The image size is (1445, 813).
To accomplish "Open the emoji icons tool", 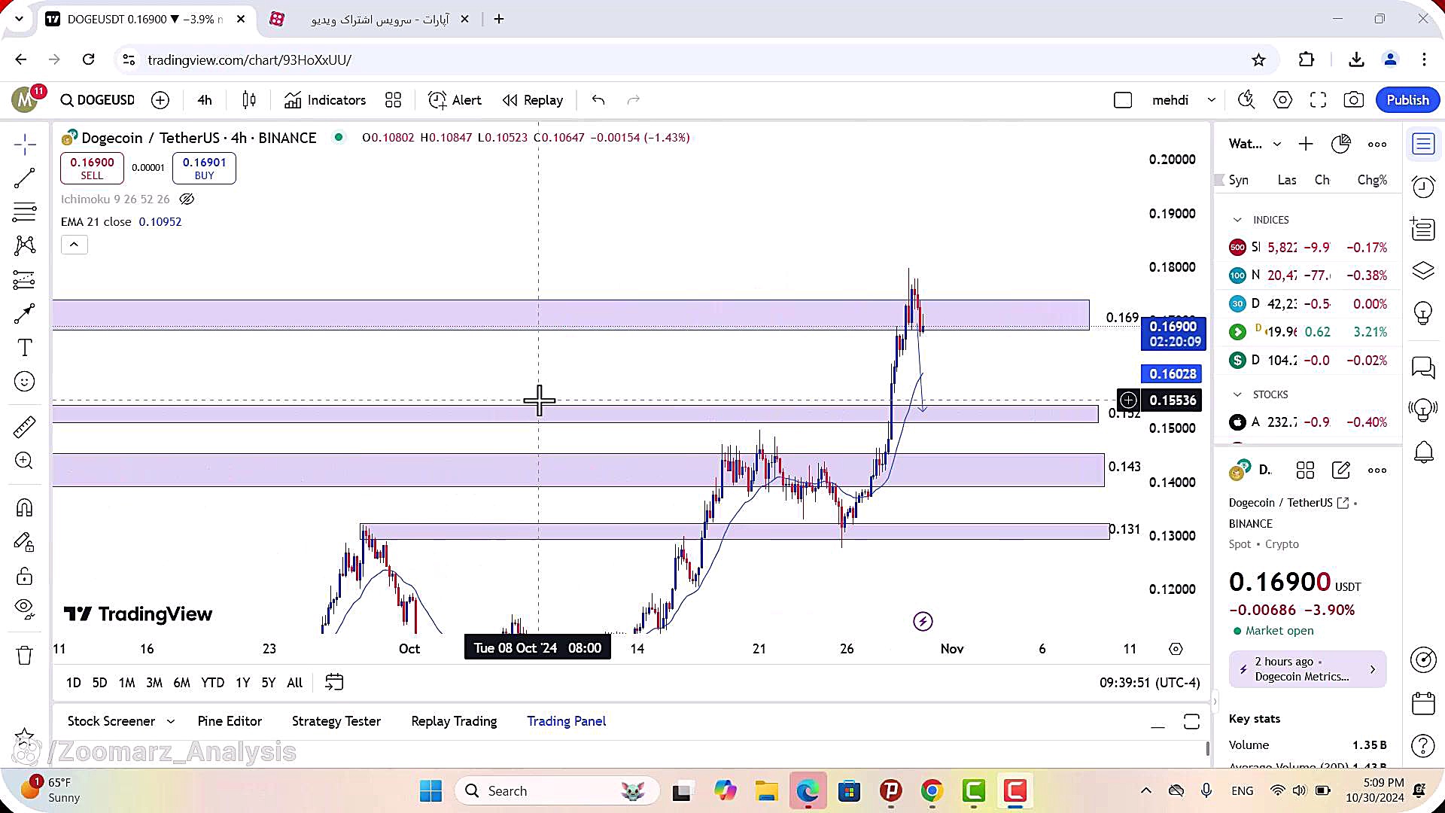I will pos(25,382).
